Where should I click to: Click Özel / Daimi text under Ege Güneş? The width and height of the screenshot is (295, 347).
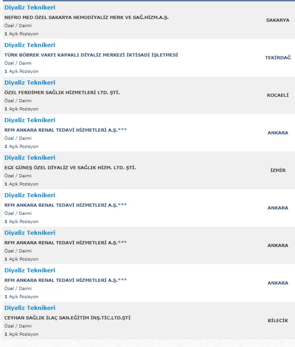pyautogui.click(x=18, y=176)
